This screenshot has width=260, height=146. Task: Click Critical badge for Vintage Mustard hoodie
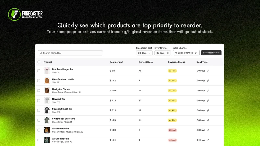tap(173, 130)
